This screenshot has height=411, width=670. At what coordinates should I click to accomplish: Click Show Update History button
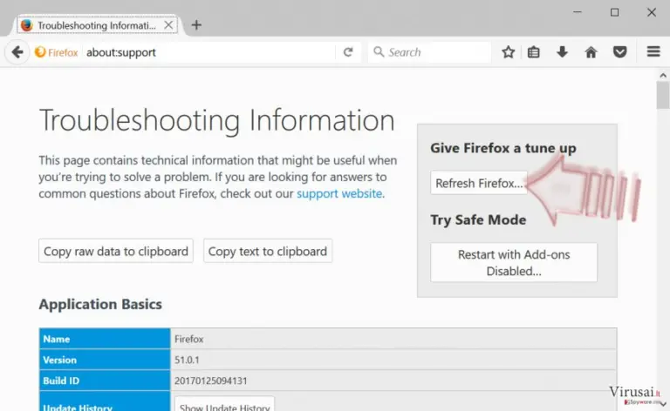(x=224, y=405)
